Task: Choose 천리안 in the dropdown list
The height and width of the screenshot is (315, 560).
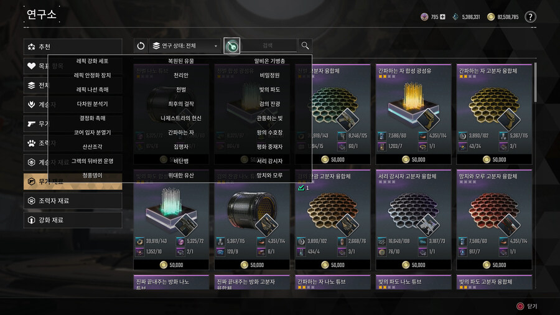Action: pos(180,75)
